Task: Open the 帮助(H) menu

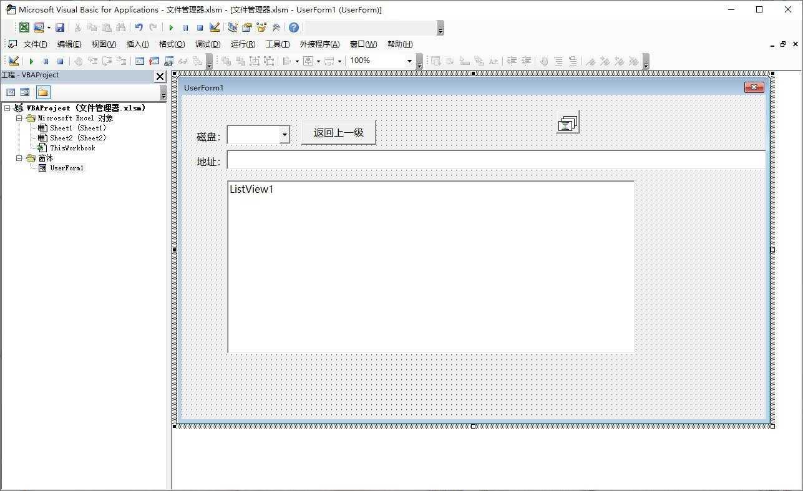Action: click(x=400, y=44)
